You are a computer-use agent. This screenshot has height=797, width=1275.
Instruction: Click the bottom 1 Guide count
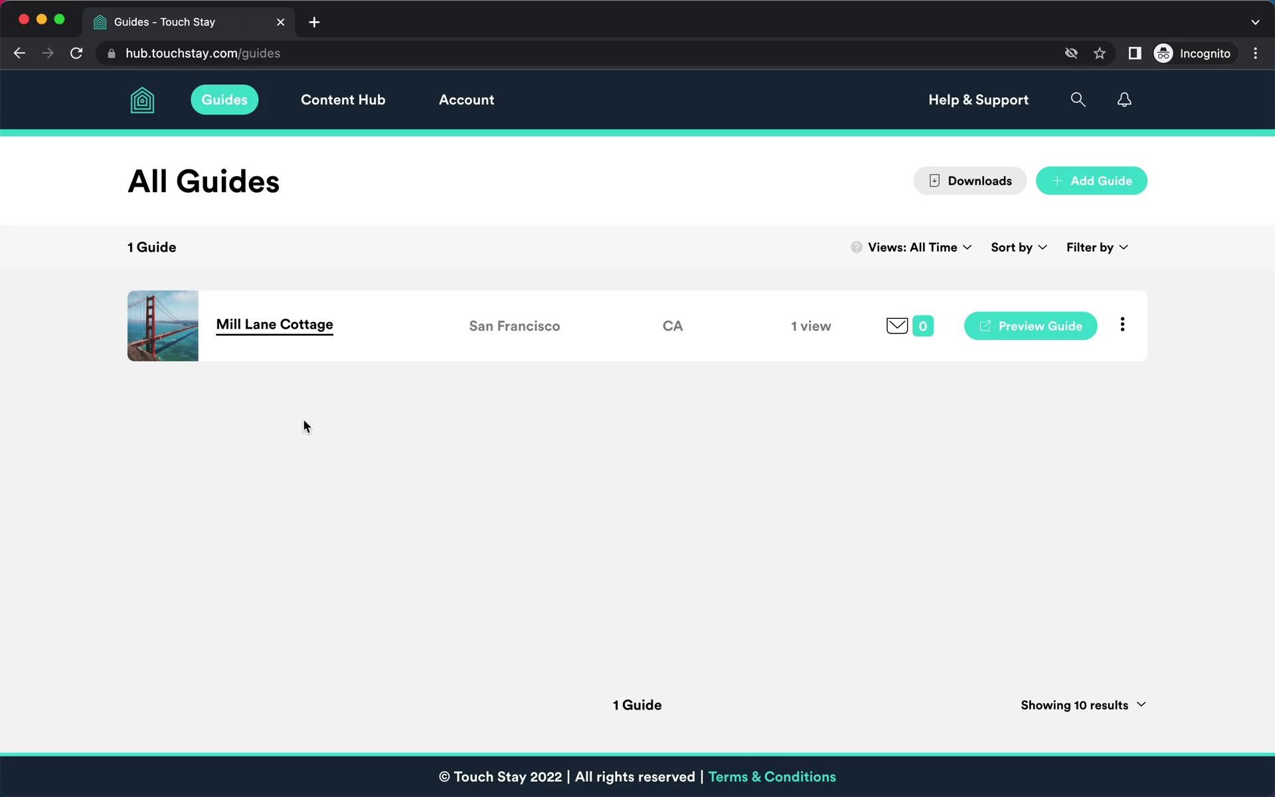pyautogui.click(x=637, y=705)
